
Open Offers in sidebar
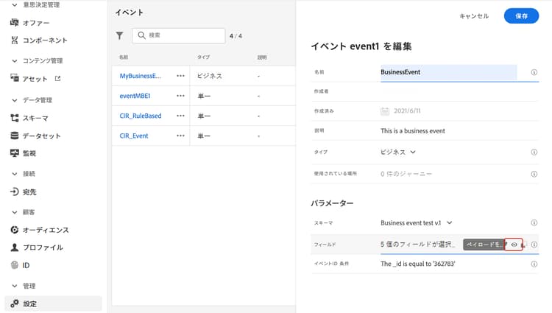30,23
